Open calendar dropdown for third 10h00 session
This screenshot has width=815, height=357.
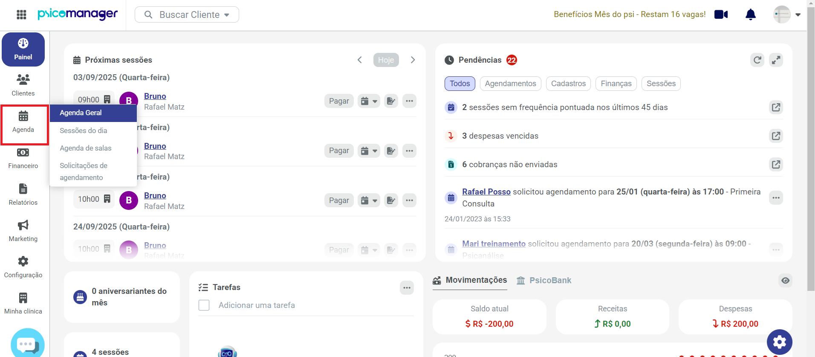(x=369, y=200)
